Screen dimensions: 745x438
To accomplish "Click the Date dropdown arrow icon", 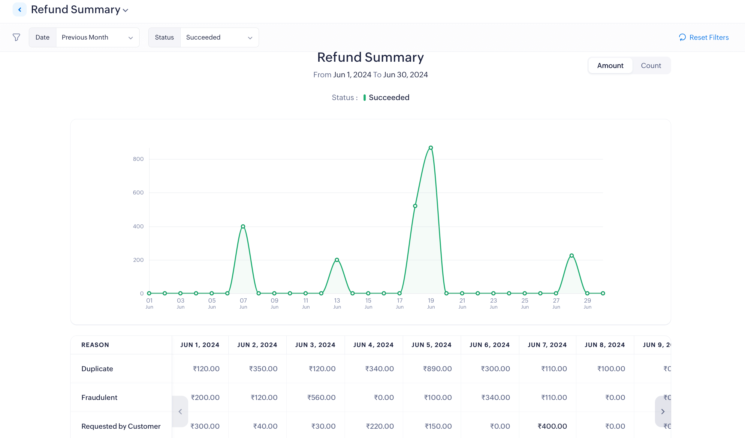I will point(131,38).
